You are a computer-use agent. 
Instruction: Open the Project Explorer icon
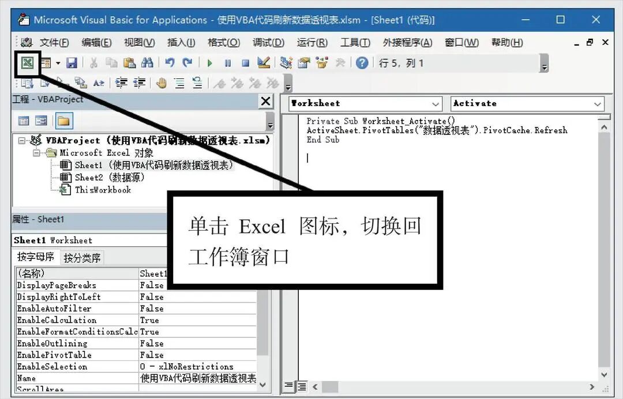coord(286,63)
